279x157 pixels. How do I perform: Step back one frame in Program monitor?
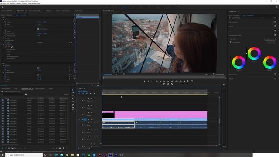coord(160,81)
